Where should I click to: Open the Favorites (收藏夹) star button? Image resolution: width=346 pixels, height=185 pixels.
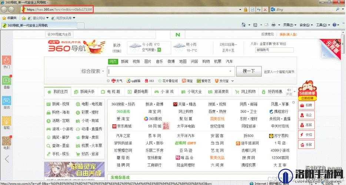[x=9, y=18]
